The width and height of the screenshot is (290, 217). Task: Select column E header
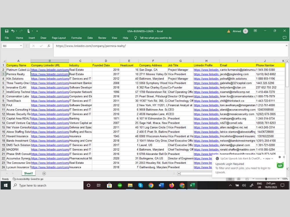129,61
